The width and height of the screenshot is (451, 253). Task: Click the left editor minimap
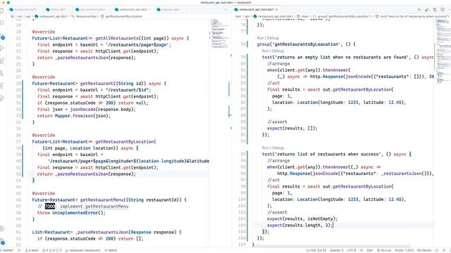[x=220, y=33]
